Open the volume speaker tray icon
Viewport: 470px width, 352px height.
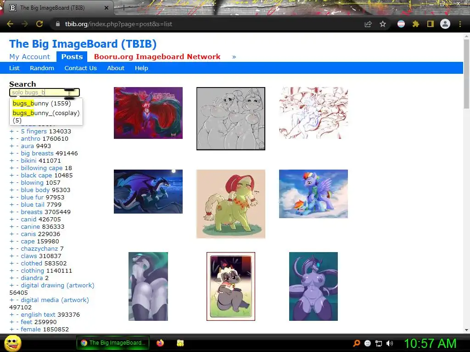pyautogui.click(x=390, y=343)
